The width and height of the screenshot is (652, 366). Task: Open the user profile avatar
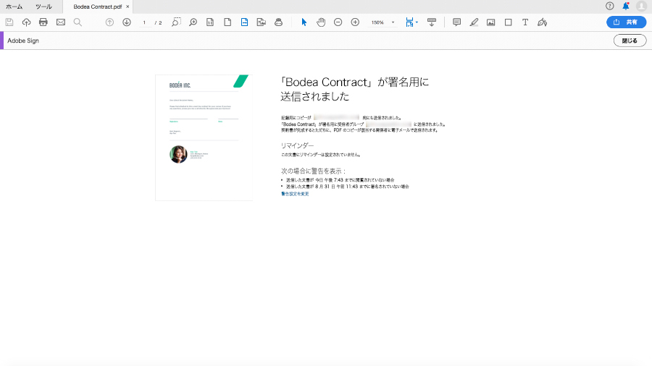point(642,6)
